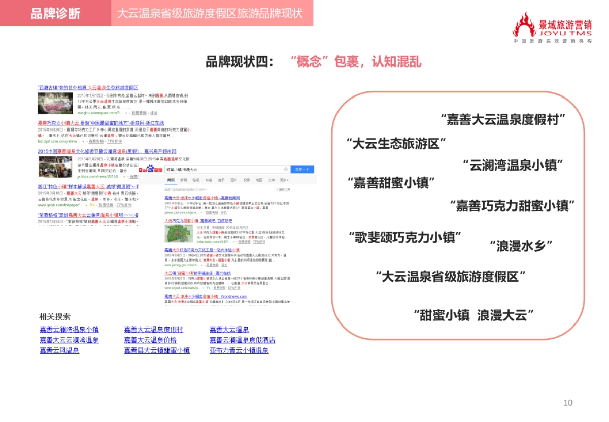Expand the snapshot arrow next to biz.zjol.com
Screen dimensions: 609x422
tap(83, 141)
